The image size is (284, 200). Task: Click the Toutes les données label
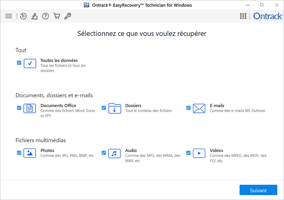[59, 60]
